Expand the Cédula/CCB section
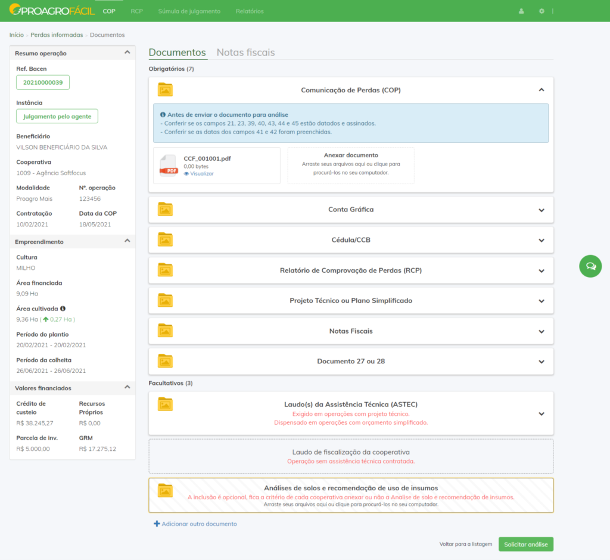This screenshot has width=610, height=560. 541,241
